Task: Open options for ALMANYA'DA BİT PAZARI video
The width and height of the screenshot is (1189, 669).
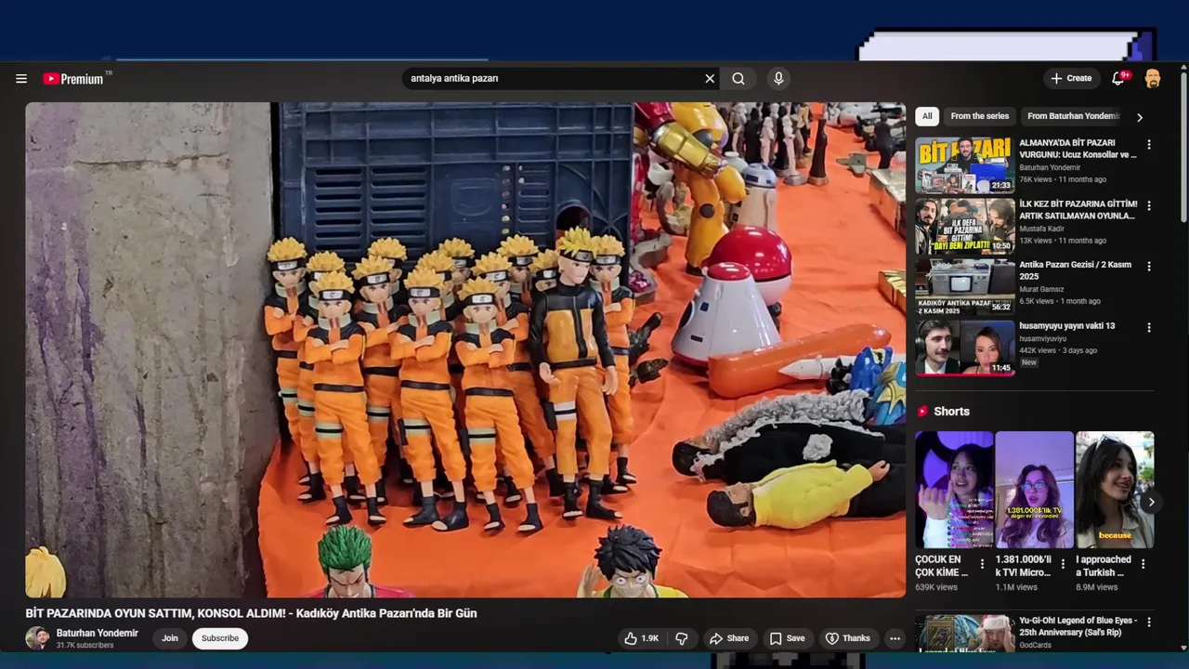Action: 1149,145
